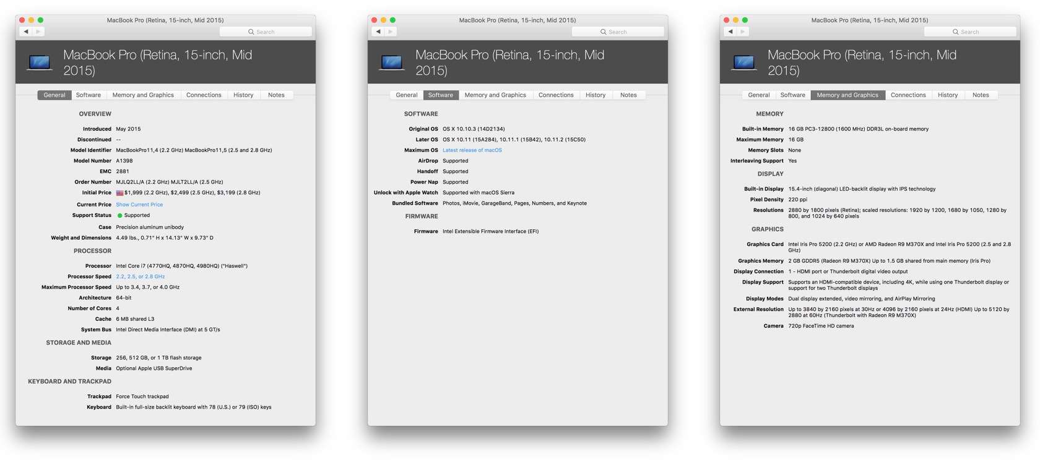Open the History tab in the middle window

click(x=596, y=95)
